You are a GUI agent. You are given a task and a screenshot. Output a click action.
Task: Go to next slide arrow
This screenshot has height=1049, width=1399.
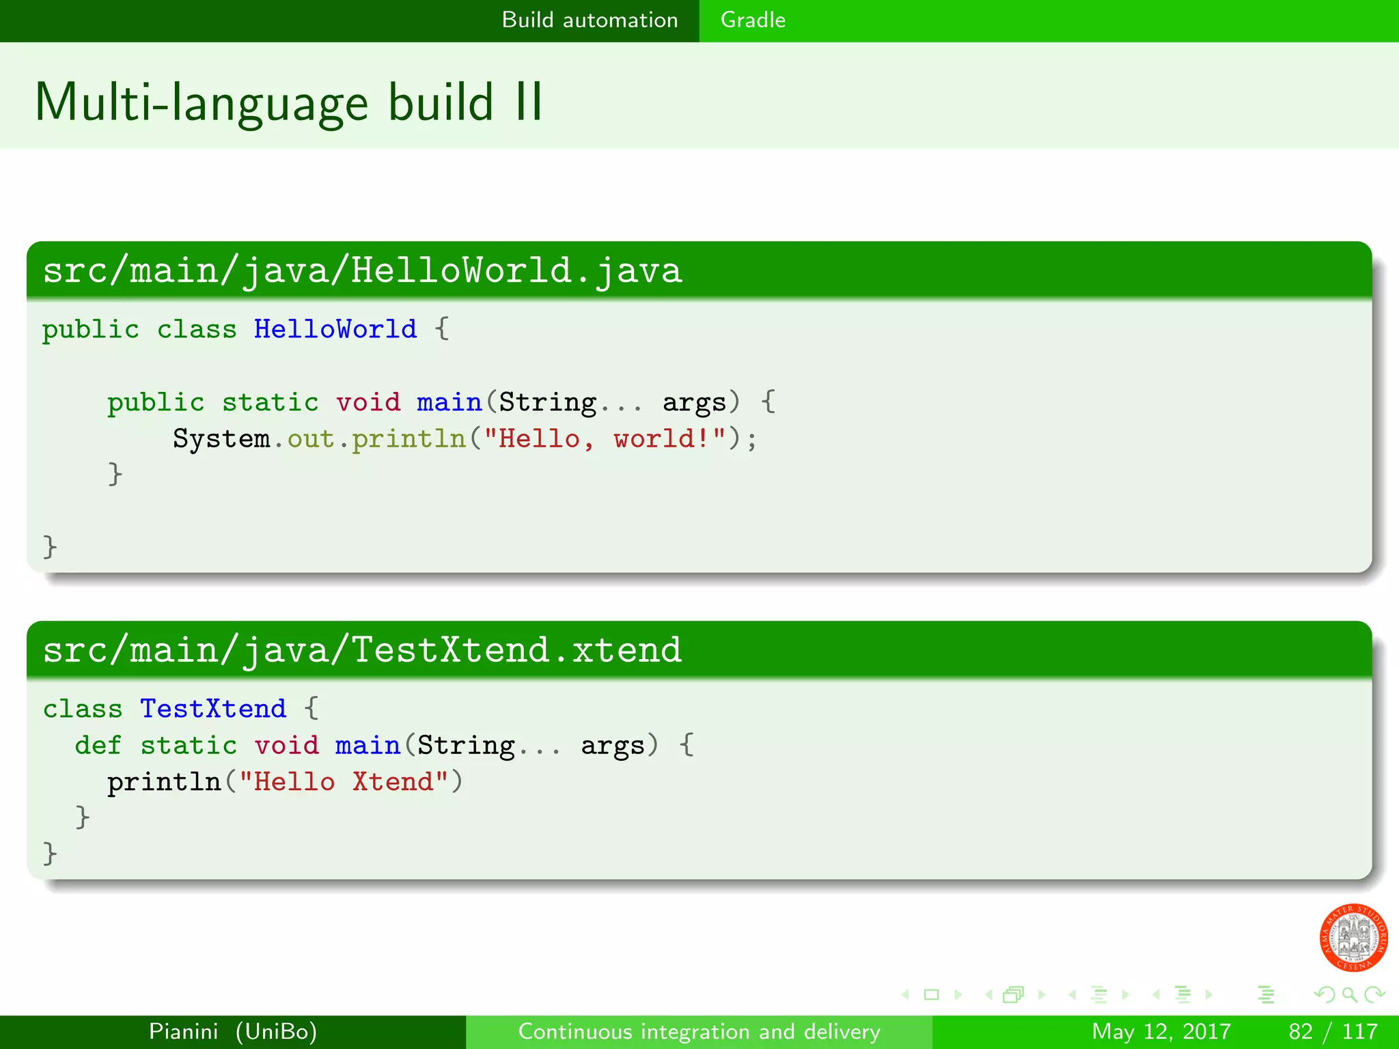point(958,995)
